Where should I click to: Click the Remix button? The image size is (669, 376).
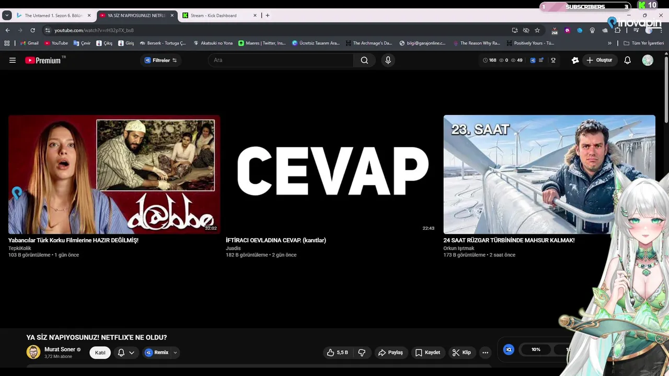[156, 352]
